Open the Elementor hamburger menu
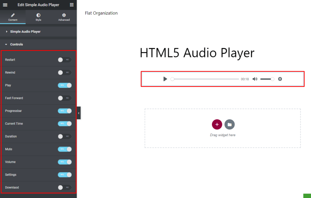 (5, 5)
